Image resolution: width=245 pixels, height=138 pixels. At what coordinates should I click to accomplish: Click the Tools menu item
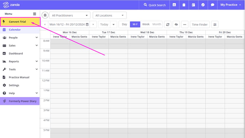tap(12, 69)
